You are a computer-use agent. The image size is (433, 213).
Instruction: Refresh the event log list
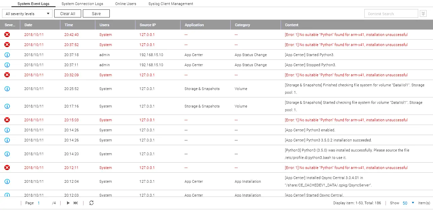click(91, 203)
